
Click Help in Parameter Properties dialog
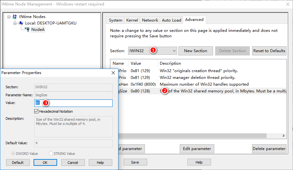tap(100, 163)
